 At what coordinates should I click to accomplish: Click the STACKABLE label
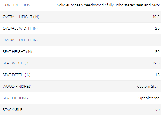pyautogui.click(x=12, y=110)
